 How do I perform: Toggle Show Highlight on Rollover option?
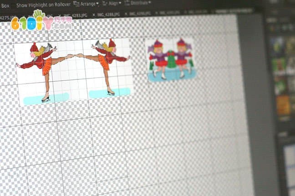[43, 5]
